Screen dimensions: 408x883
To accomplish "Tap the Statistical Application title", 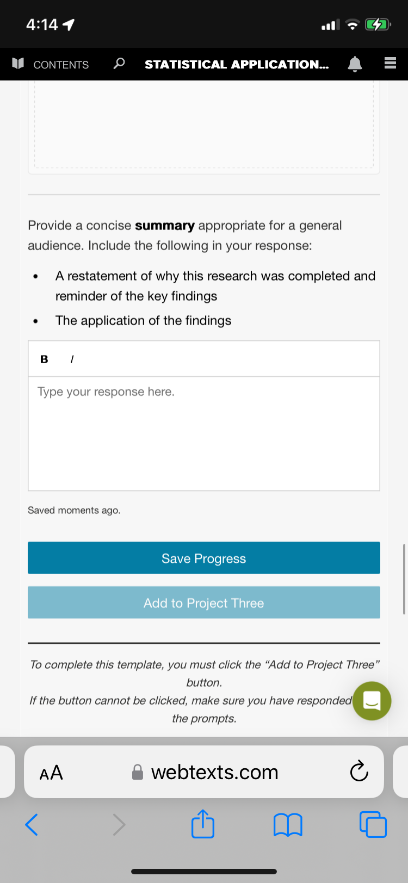I will [x=237, y=64].
